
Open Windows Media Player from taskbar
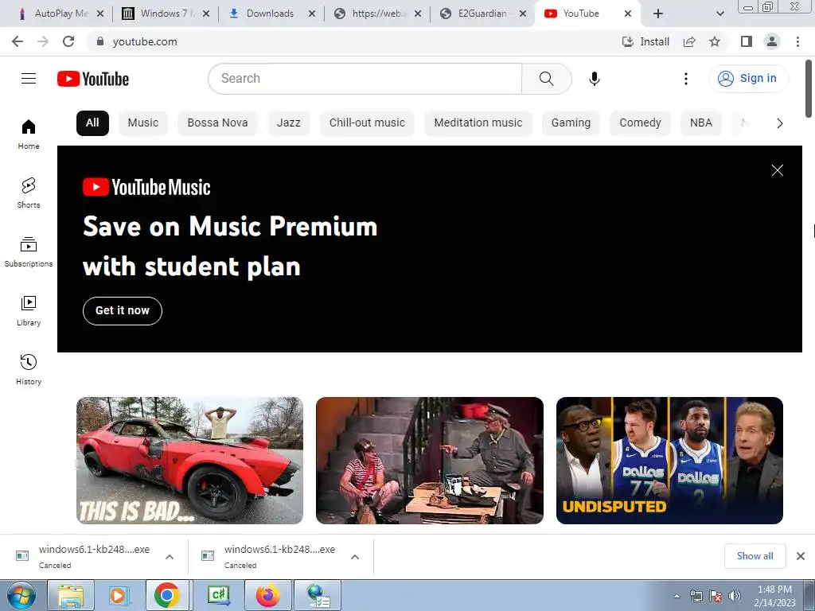118,595
